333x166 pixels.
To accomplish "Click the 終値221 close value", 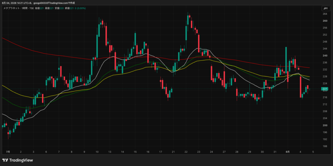I will coord(69,8).
